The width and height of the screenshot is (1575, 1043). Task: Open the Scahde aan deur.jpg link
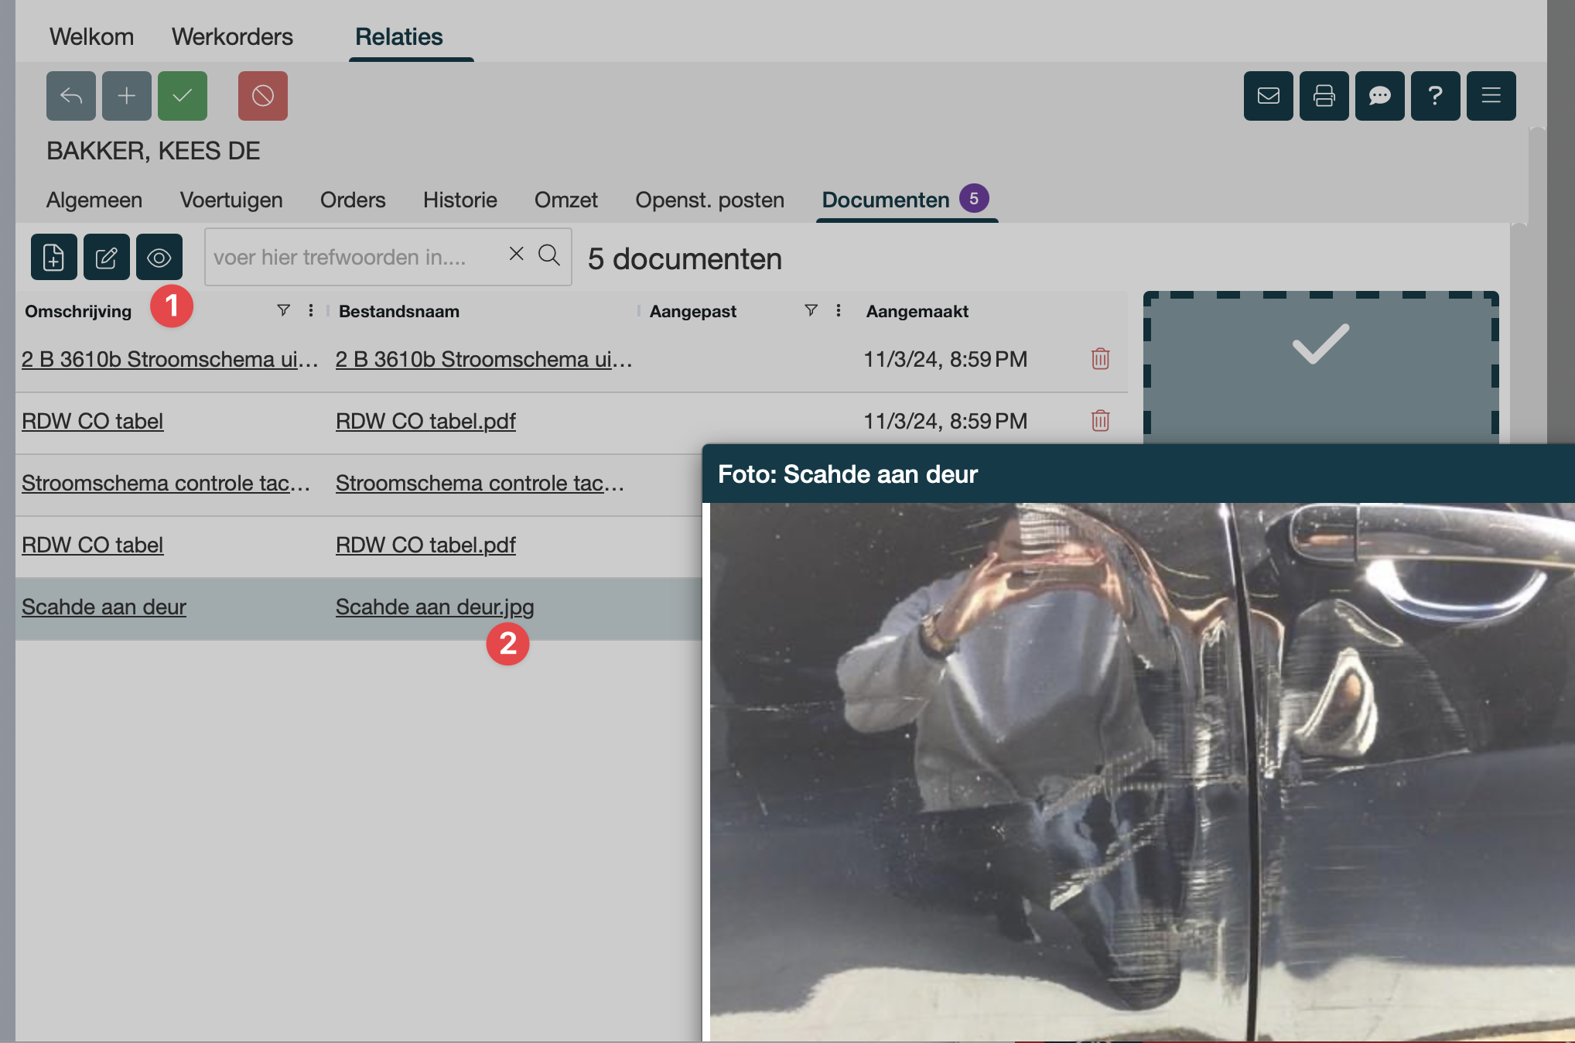coord(434,607)
